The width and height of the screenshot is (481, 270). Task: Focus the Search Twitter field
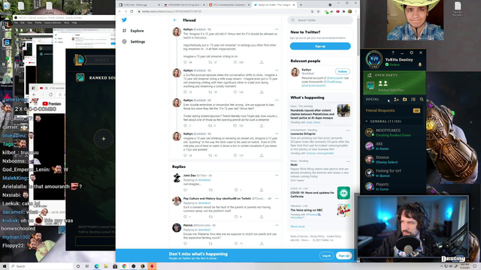click(320, 20)
